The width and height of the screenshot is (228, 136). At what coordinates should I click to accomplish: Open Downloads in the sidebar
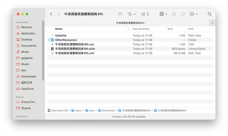[x=28, y=76]
